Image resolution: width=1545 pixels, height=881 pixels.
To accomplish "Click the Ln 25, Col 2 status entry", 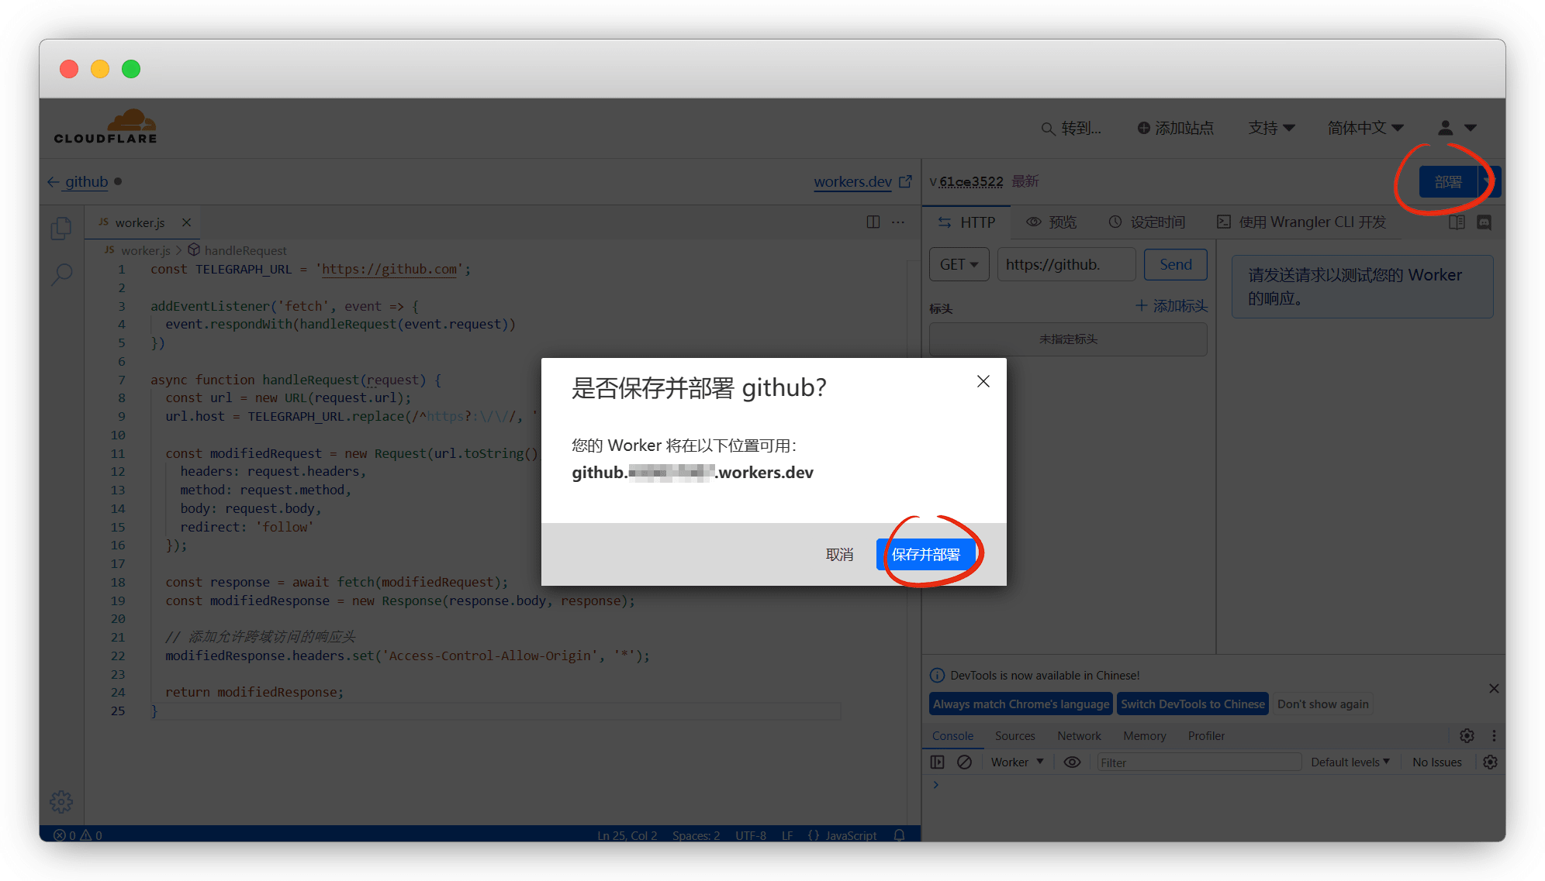I will (x=627, y=835).
